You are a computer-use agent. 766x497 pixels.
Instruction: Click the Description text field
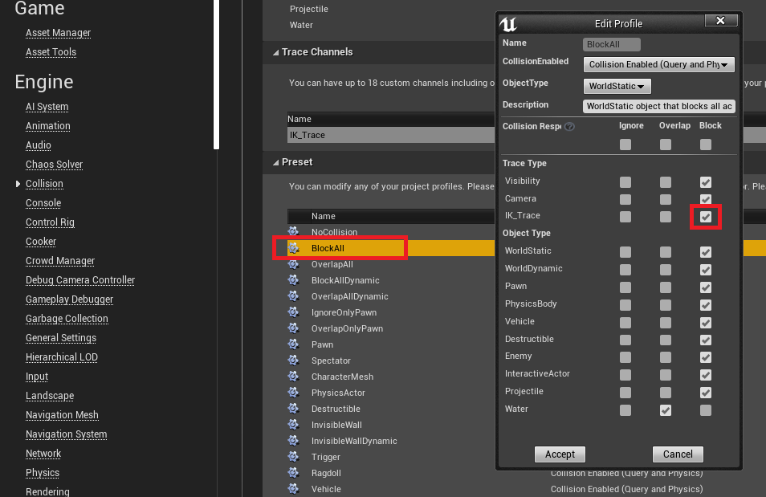[658, 106]
